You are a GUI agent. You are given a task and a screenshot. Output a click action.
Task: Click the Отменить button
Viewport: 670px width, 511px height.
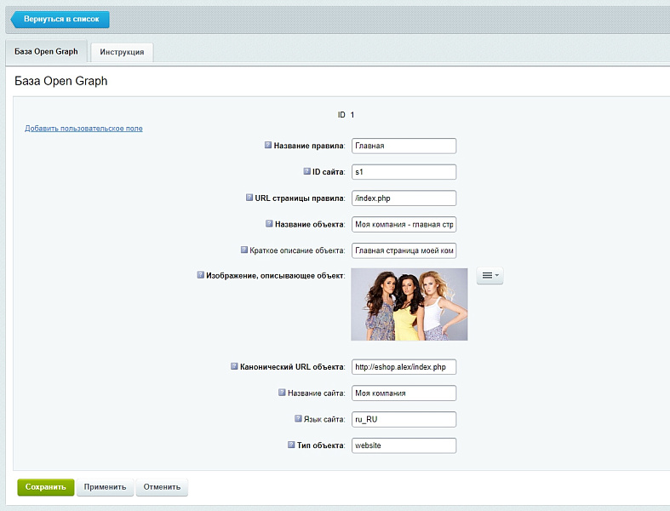(162, 487)
